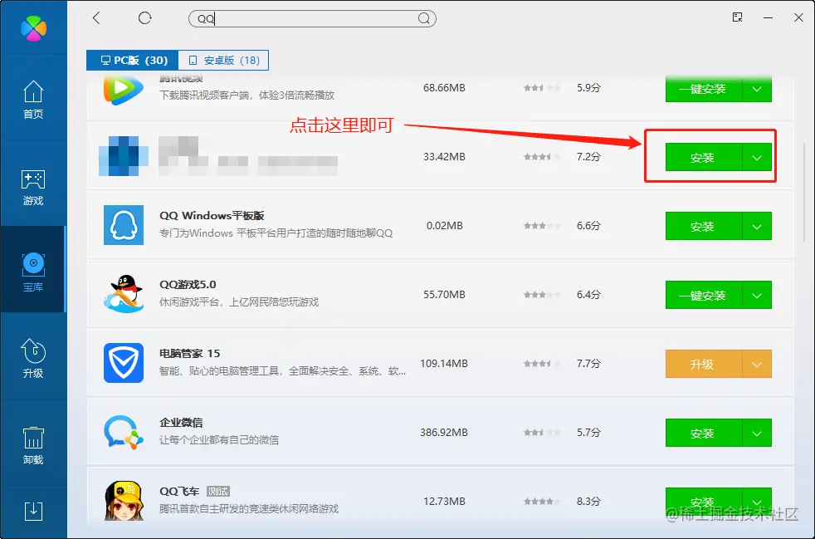Expand install options for QQ Windows平板版
This screenshot has width=815, height=539.
[757, 227]
